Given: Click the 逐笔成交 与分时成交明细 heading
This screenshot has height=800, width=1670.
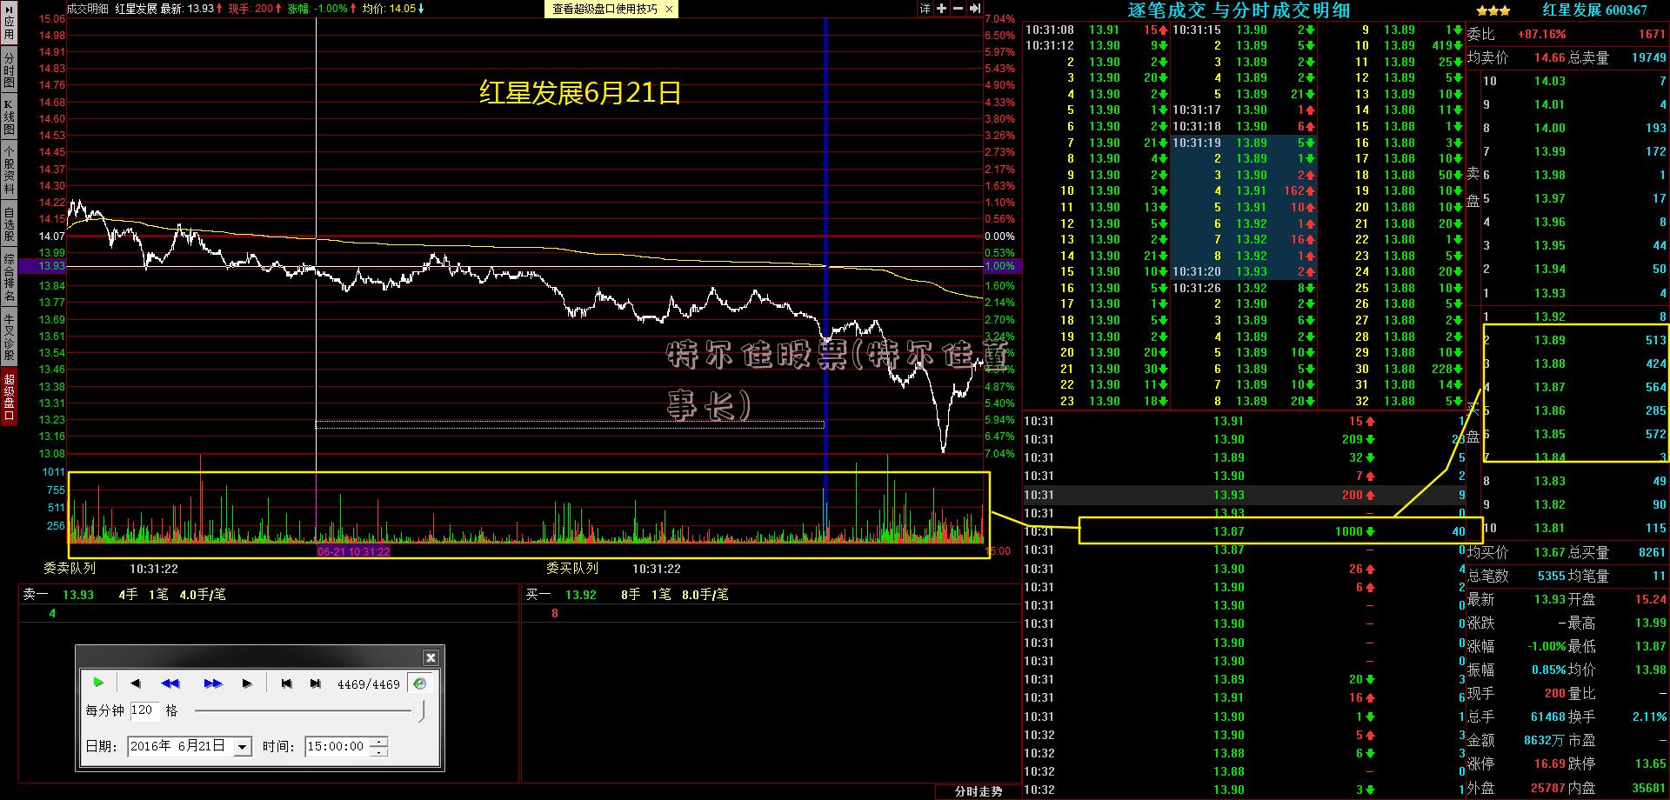Looking at the screenshot, I should [x=1239, y=10].
